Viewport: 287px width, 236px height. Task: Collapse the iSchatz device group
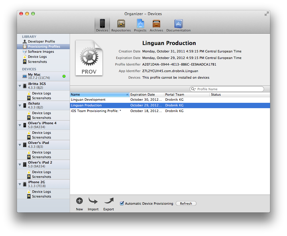20,105
